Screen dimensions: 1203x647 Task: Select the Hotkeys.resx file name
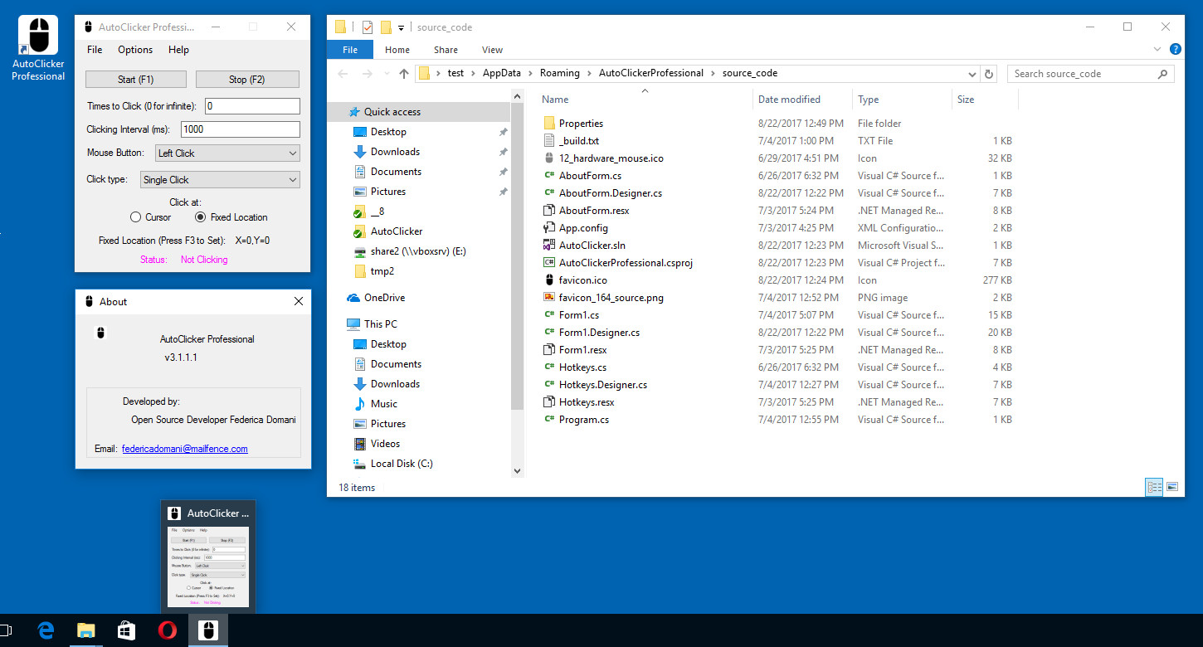point(587,402)
